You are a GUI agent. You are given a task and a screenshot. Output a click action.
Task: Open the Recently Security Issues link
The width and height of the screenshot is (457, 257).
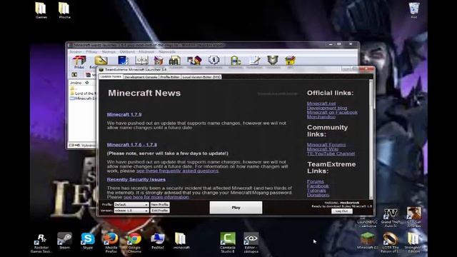(136, 179)
